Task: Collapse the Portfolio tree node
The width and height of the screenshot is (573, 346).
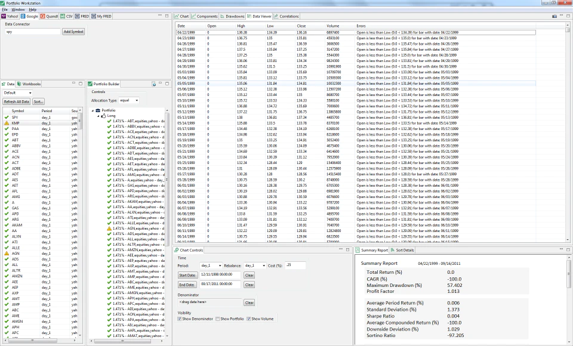Action: tap(93, 110)
